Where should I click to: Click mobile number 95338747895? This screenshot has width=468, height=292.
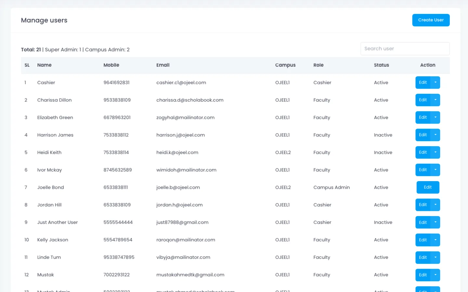pos(119,257)
